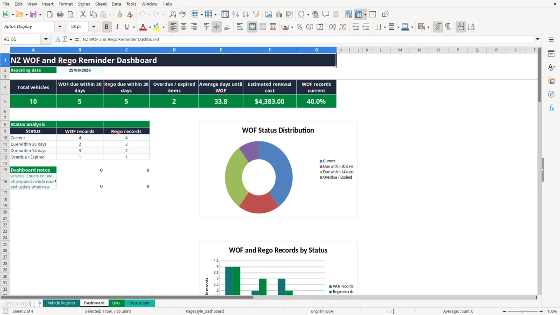Viewport: 560px width, 315px height.
Task: Open the font color dropdown arrow
Action: (x=150, y=27)
